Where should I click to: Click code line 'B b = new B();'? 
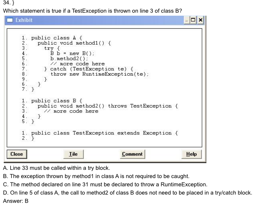coord(72,54)
